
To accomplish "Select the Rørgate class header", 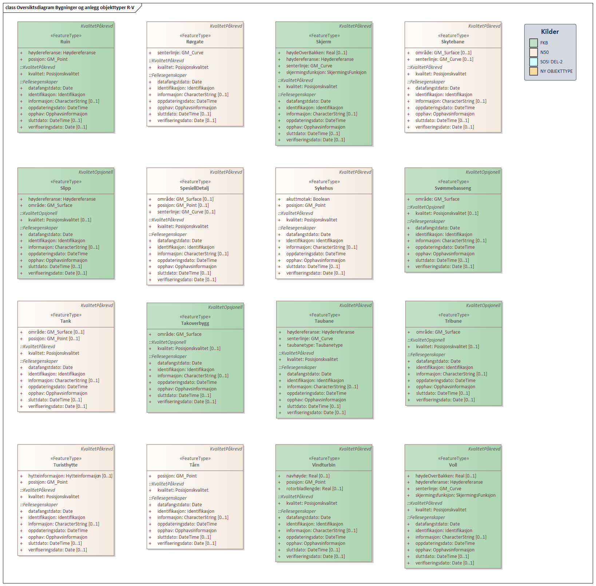I will click(195, 35).
